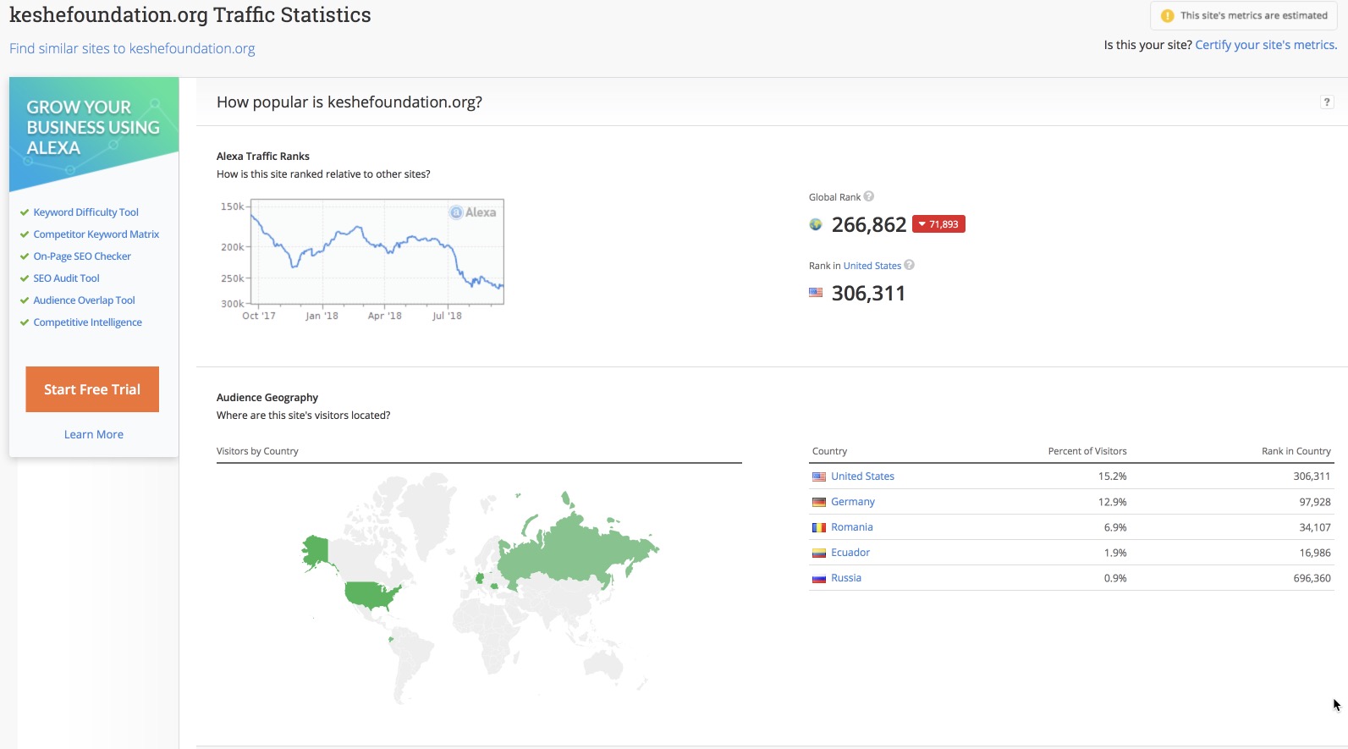Open Ecuador in the country table
Image resolution: width=1348 pixels, height=749 pixels.
pyautogui.click(x=850, y=553)
